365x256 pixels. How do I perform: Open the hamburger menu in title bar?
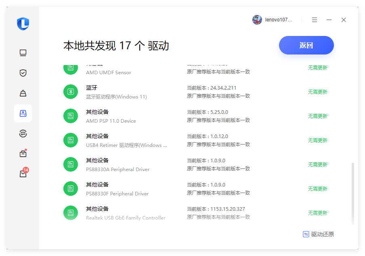click(315, 20)
